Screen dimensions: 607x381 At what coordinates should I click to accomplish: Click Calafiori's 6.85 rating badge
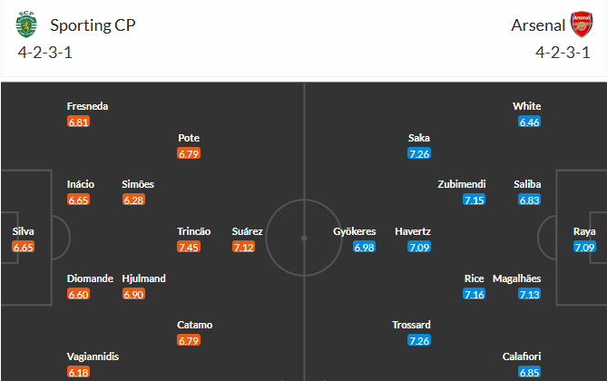pyautogui.click(x=530, y=372)
